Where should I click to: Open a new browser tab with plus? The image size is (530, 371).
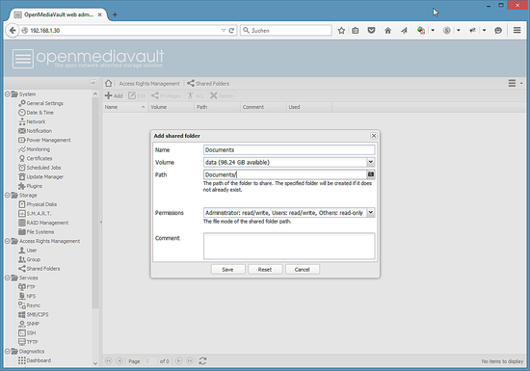click(x=115, y=14)
